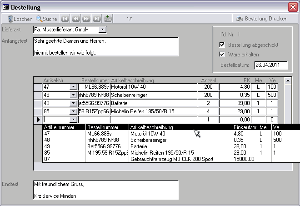Click the Bestellung Drucken printer button

pos(261,19)
